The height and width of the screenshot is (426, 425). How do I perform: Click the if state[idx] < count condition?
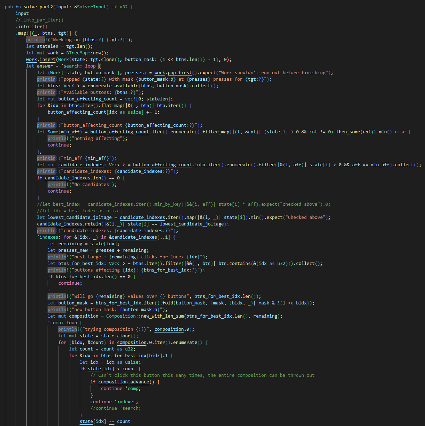110,369
